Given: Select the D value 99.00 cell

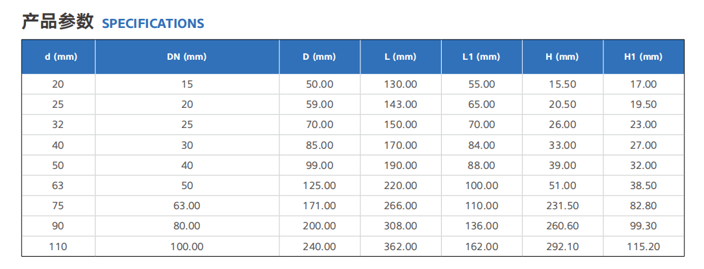Looking at the screenshot, I should click(x=320, y=165).
